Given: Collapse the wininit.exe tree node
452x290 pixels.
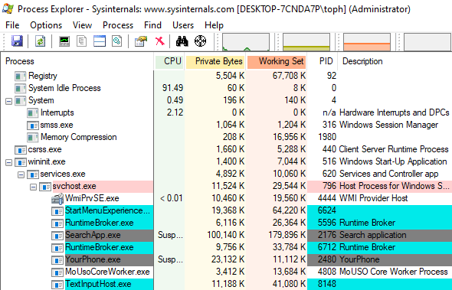Looking at the screenshot, I should point(9,162).
